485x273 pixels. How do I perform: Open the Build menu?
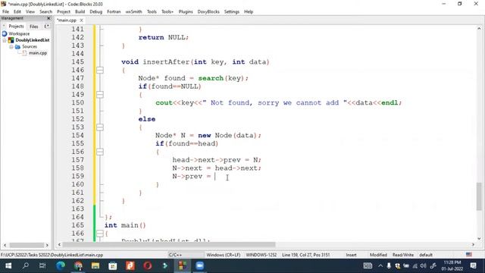coord(80,11)
